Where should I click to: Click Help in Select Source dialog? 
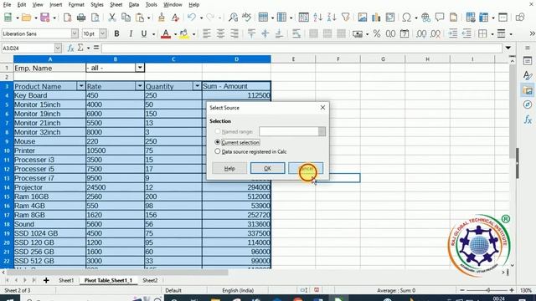coord(229,168)
